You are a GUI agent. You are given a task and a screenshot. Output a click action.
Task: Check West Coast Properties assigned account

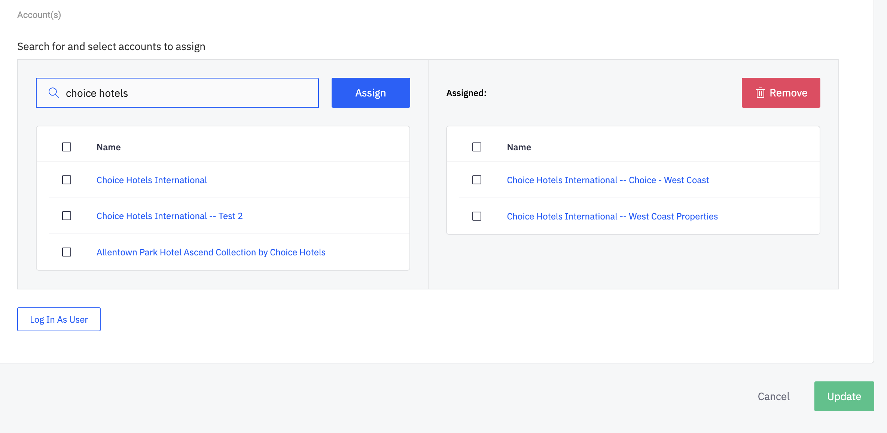tap(477, 216)
